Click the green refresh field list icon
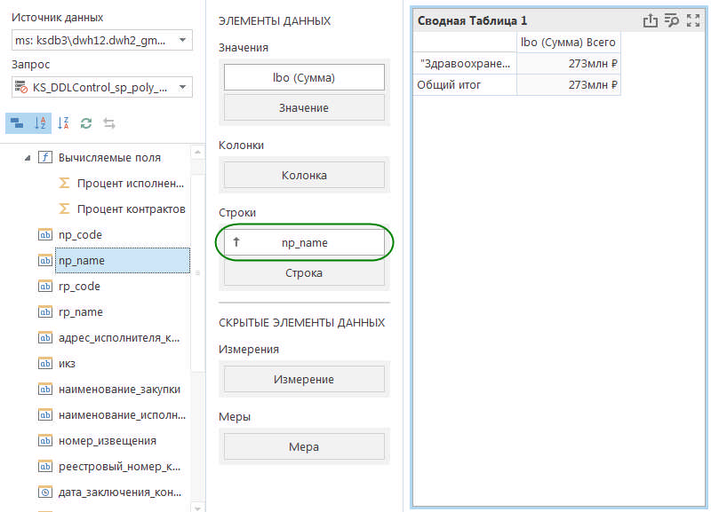This screenshot has width=711, height=512. coord(86,123)
